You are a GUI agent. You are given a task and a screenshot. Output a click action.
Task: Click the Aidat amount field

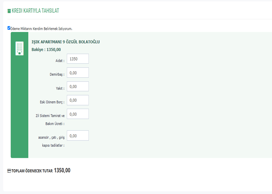tap(78, 59)
